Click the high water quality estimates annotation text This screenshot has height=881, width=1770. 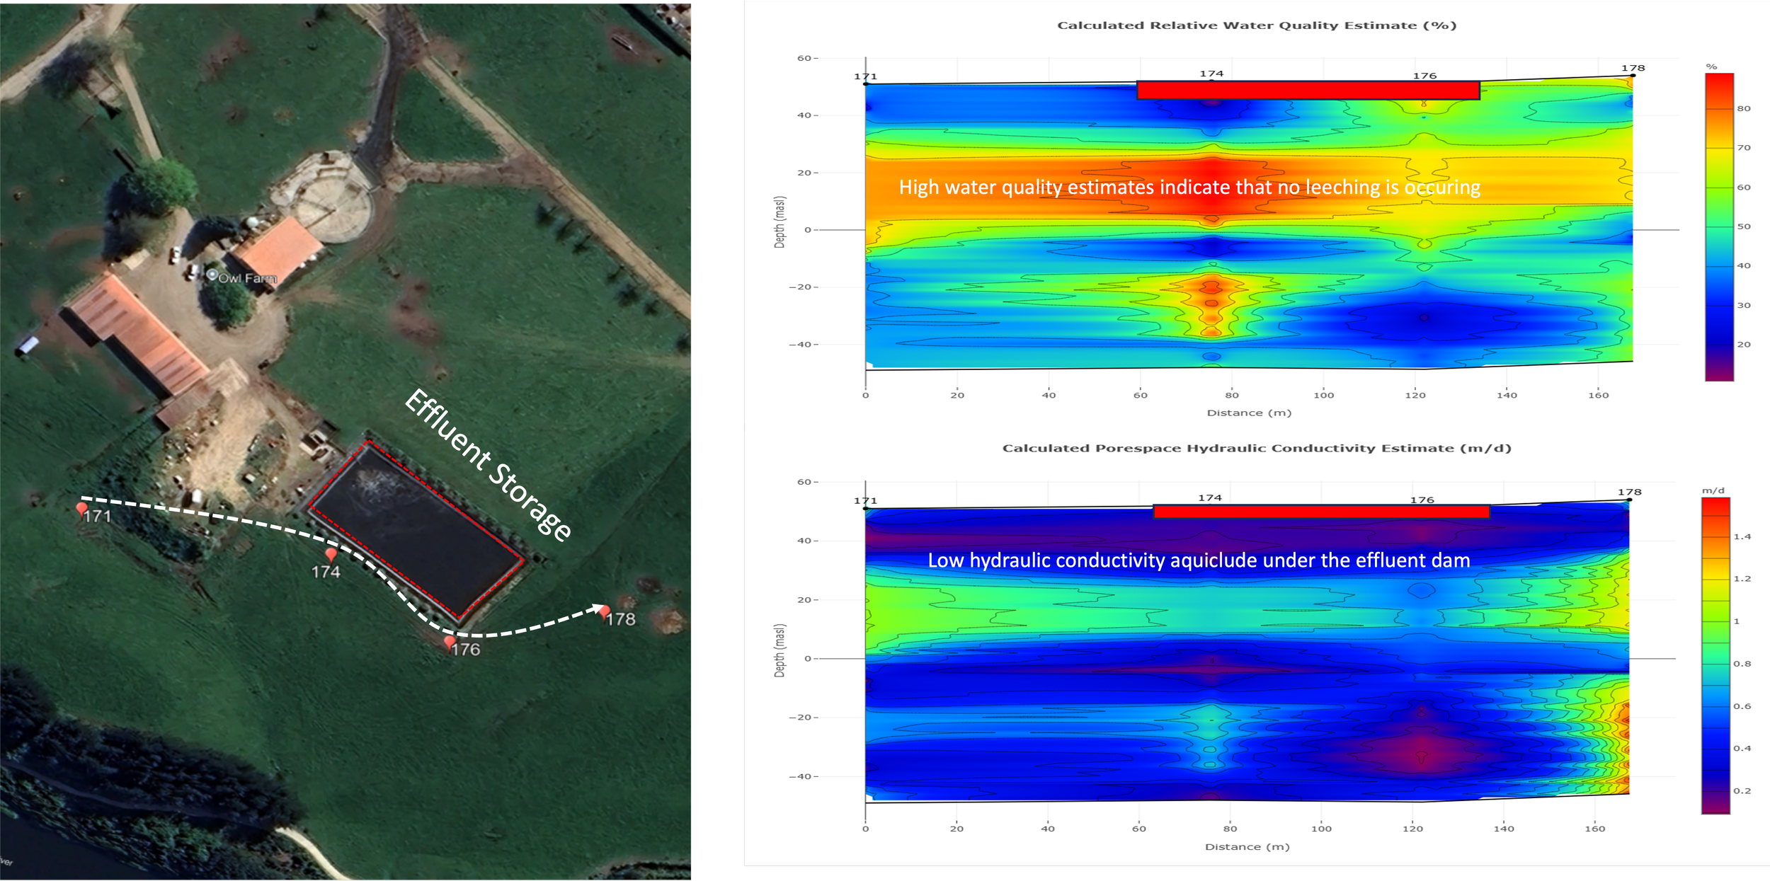tap(1189, 188)
